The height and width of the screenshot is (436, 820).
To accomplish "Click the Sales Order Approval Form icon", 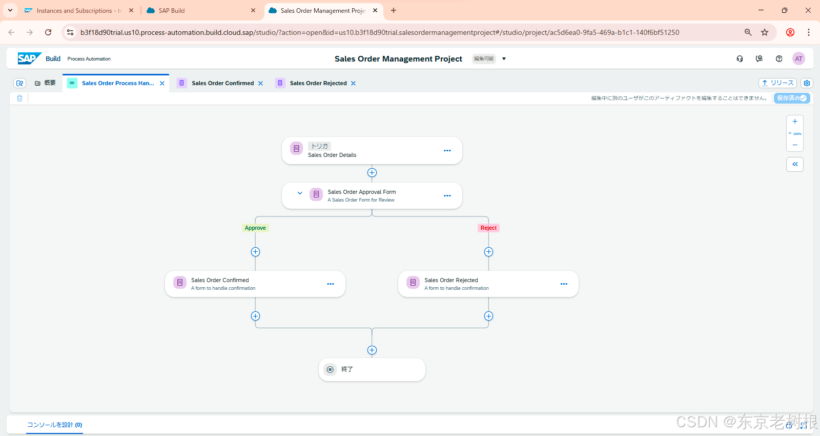I will coord(316,194).
